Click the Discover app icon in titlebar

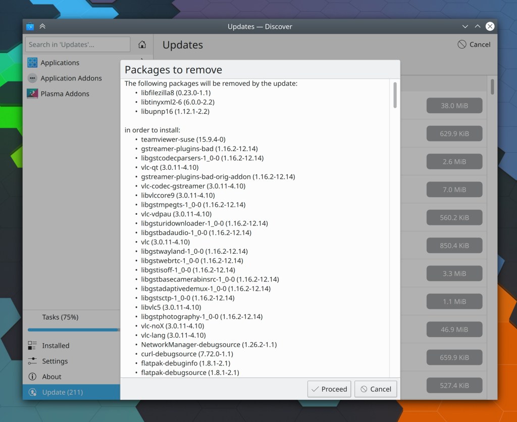tap(30, 26)
